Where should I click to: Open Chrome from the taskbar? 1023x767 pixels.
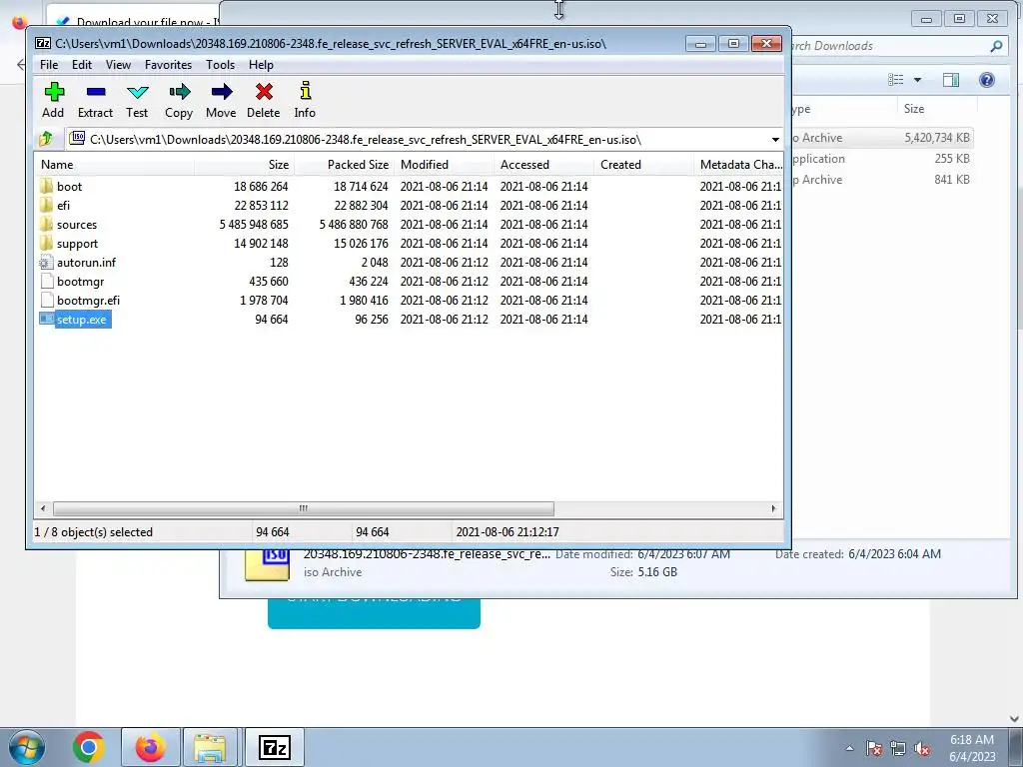88,747
